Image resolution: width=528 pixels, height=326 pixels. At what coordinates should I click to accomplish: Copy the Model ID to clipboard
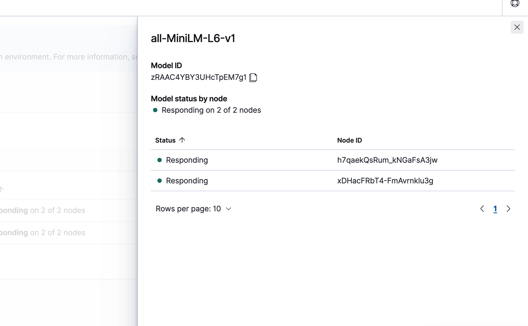coord(253,77)
